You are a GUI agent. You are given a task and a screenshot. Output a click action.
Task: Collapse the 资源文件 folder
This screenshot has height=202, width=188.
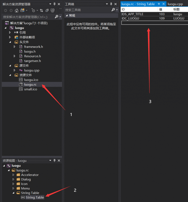(10, 75)
